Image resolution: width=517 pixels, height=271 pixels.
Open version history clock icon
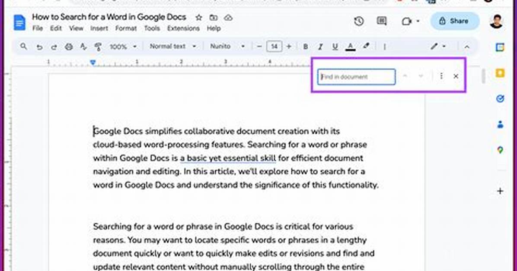point(359,22)
